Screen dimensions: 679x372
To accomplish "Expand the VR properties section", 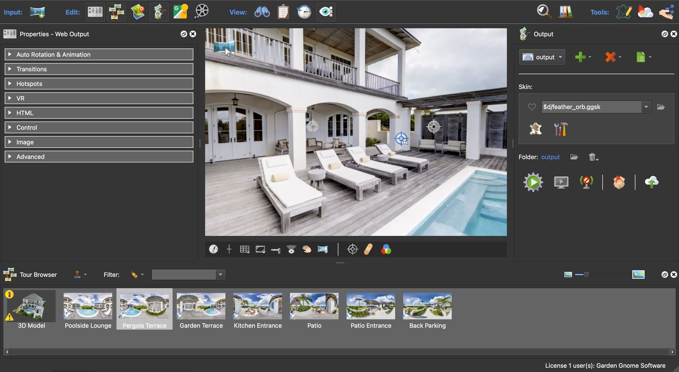I will click(x=99, y=98).
